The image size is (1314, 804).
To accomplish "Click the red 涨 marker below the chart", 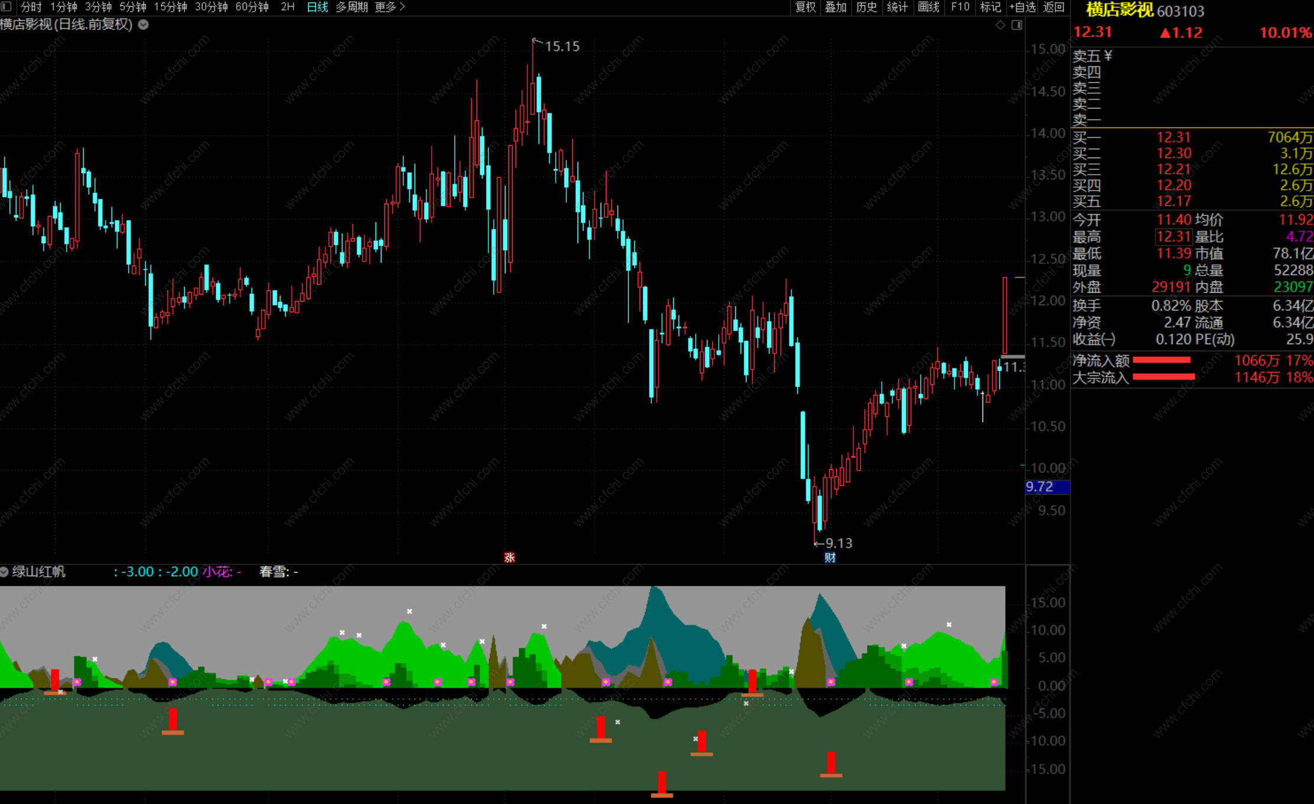I will click(510, 557).
